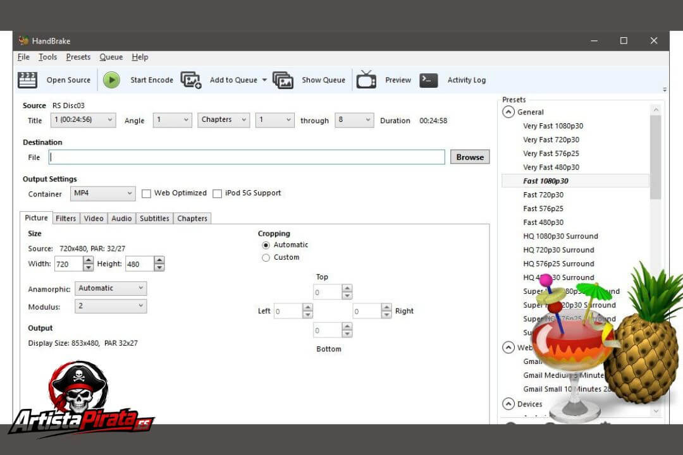
Task: Switch to the Chapters tab
Action: (192, 218)
